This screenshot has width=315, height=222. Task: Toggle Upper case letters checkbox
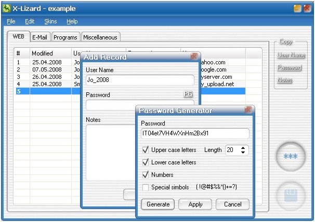pyautogui.click(x=146, y=150)
